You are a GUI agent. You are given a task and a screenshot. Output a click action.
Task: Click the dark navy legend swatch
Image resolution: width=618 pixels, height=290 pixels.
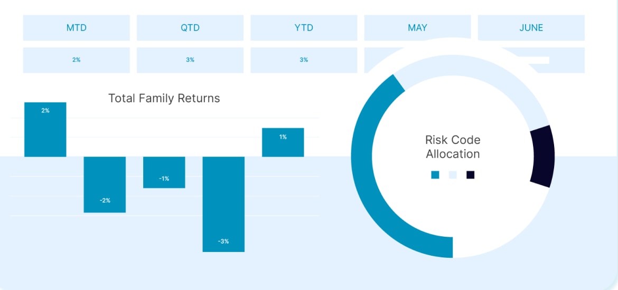coord(470,175)
